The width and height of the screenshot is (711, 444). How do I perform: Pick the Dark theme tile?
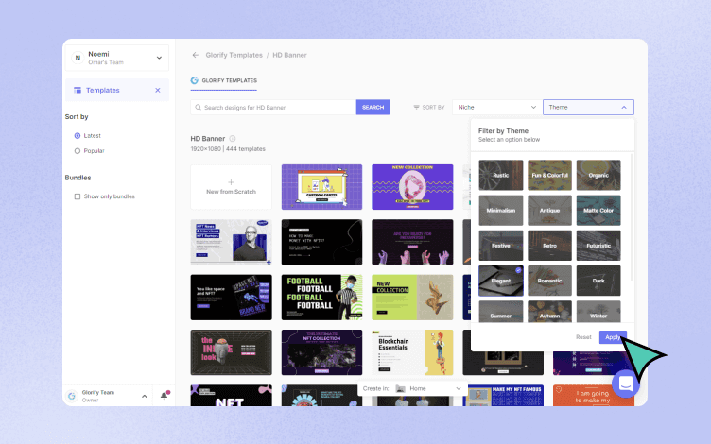click(x=598, y=281)
